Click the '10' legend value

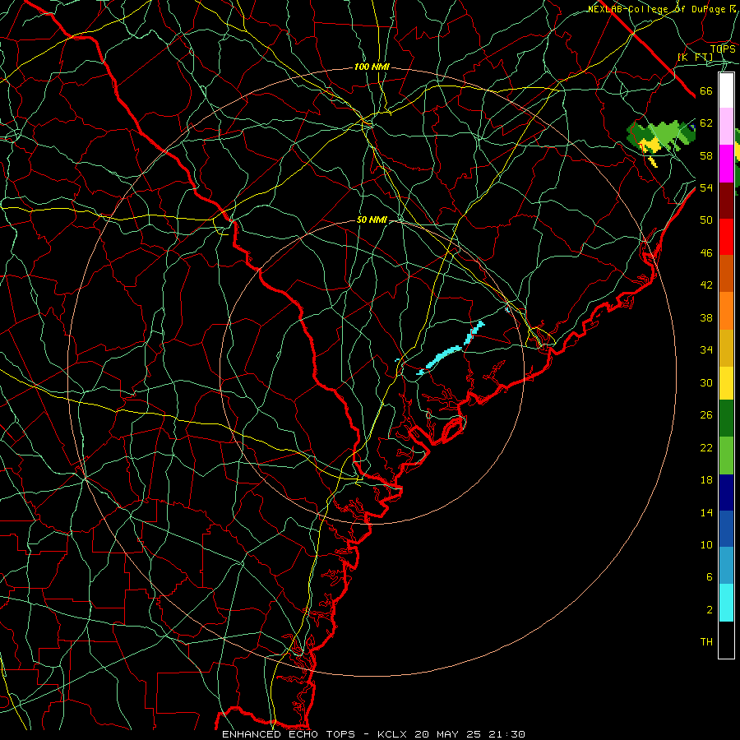(x=706, y=544)
